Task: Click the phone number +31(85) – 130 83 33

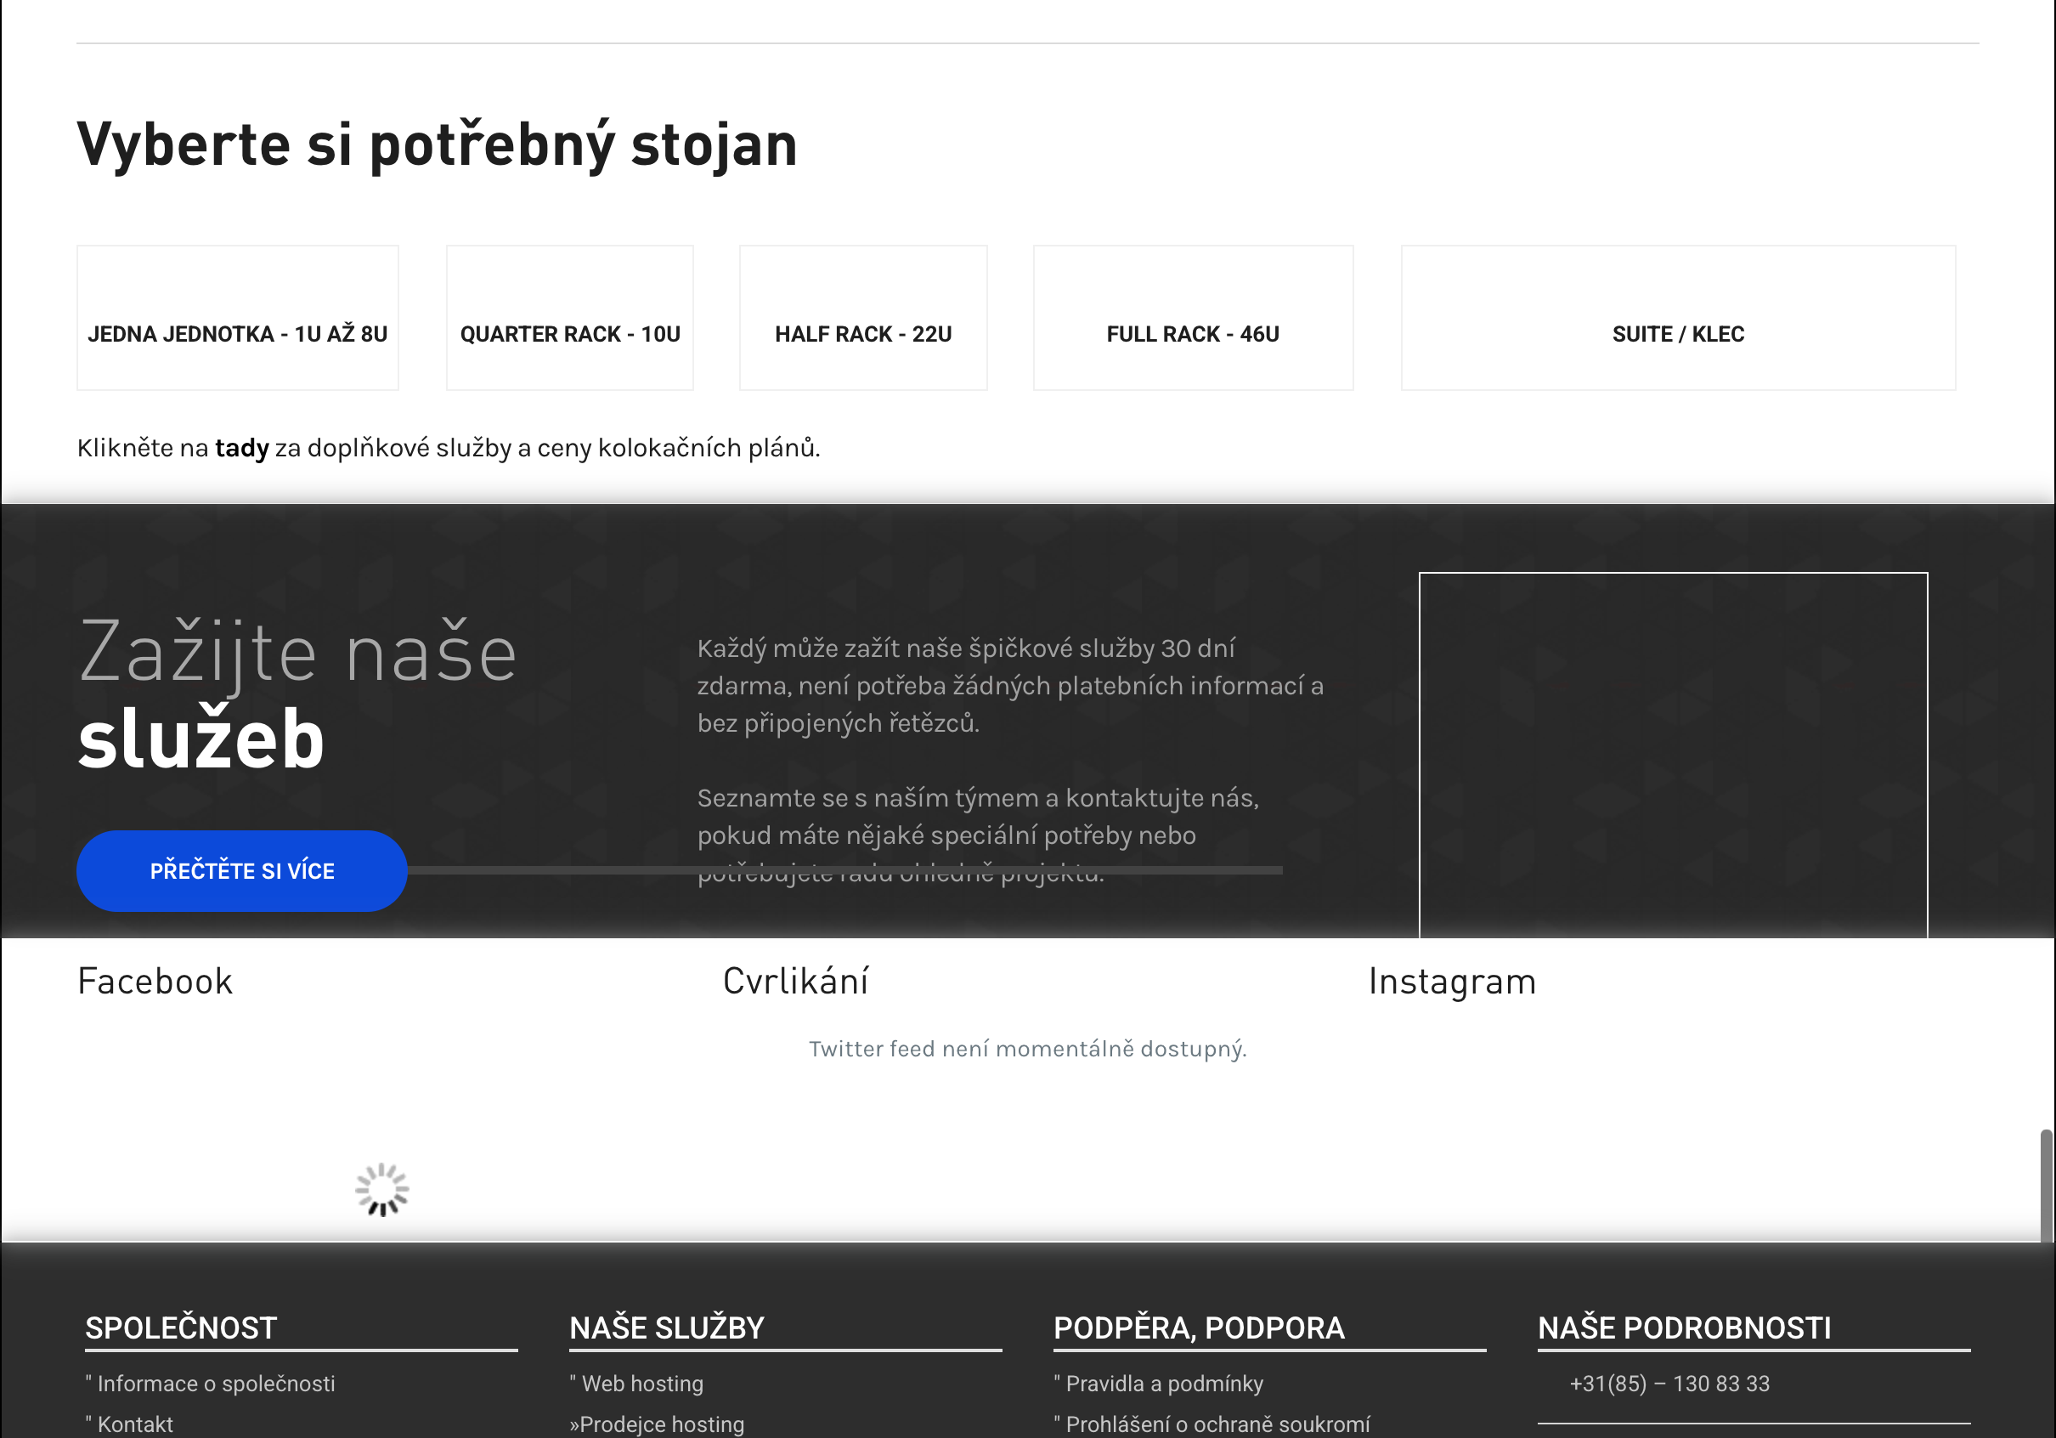Action: coord(1671,1384)
